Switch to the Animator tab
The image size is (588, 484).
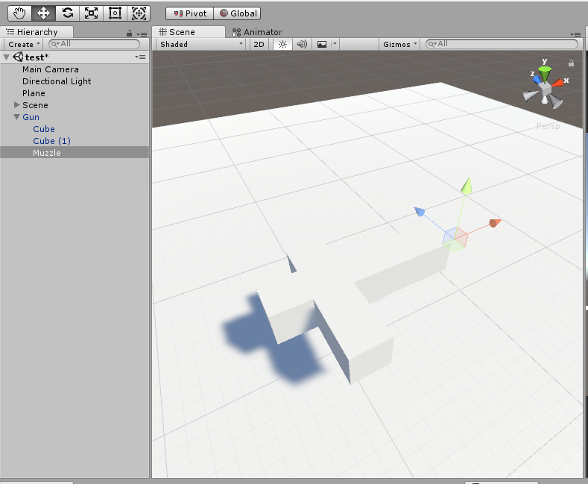tap(257, 32)
